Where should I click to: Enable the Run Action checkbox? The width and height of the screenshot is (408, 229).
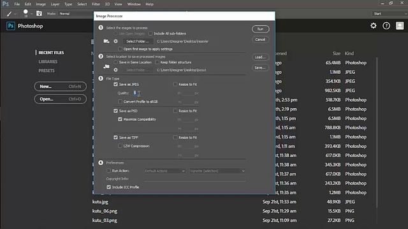[109, 171]
